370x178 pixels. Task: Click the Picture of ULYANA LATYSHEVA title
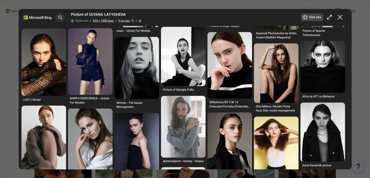[98, 14]
